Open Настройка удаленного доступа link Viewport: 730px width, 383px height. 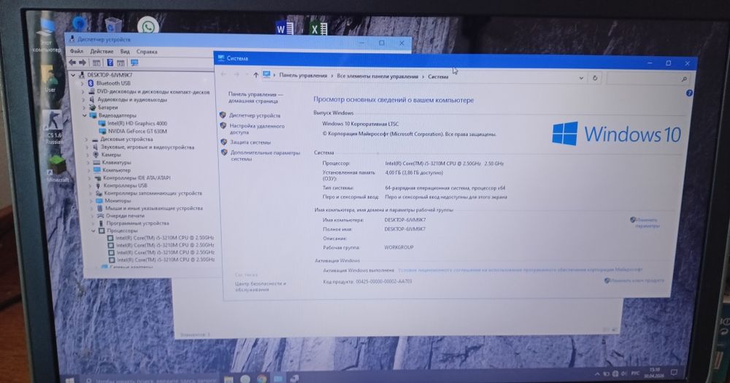click(x=257, y=129)
